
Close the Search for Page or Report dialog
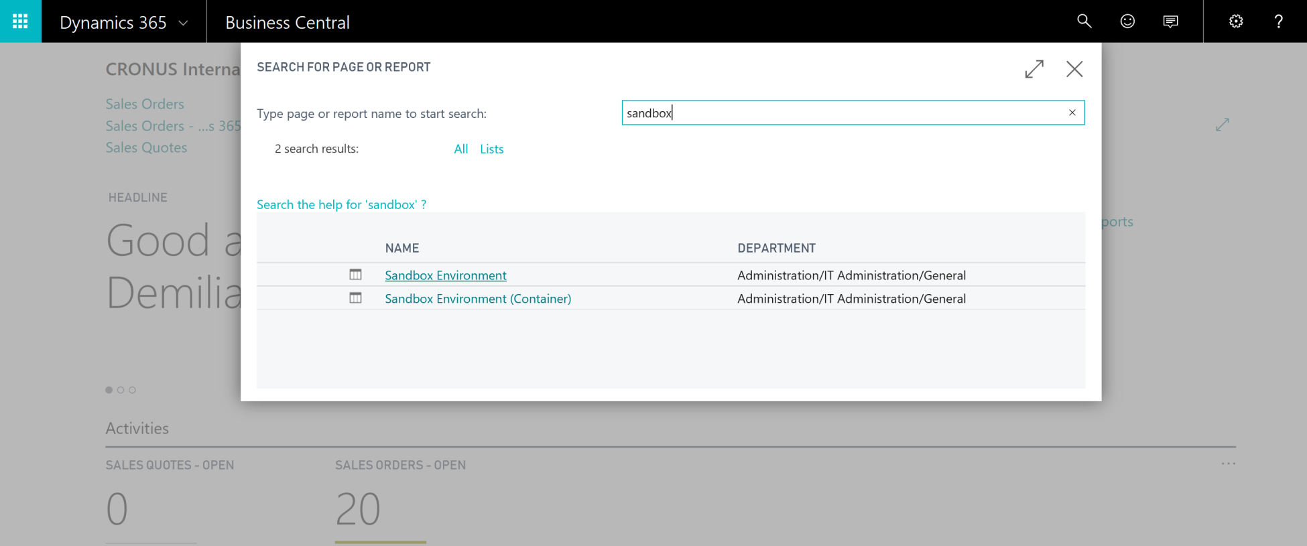(1074, 69)
